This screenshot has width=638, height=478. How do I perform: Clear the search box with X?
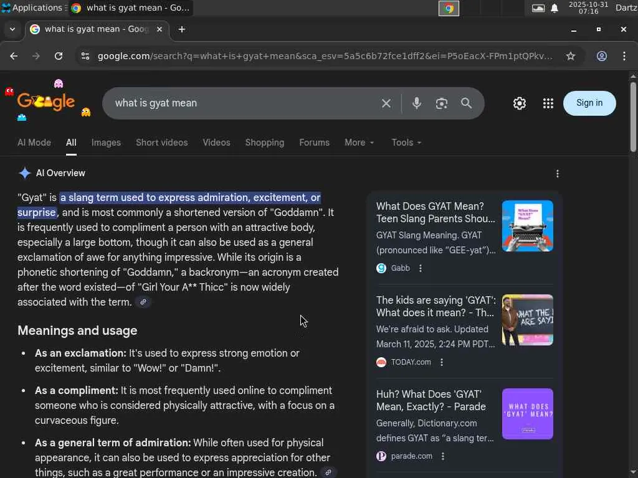[386, 103]
